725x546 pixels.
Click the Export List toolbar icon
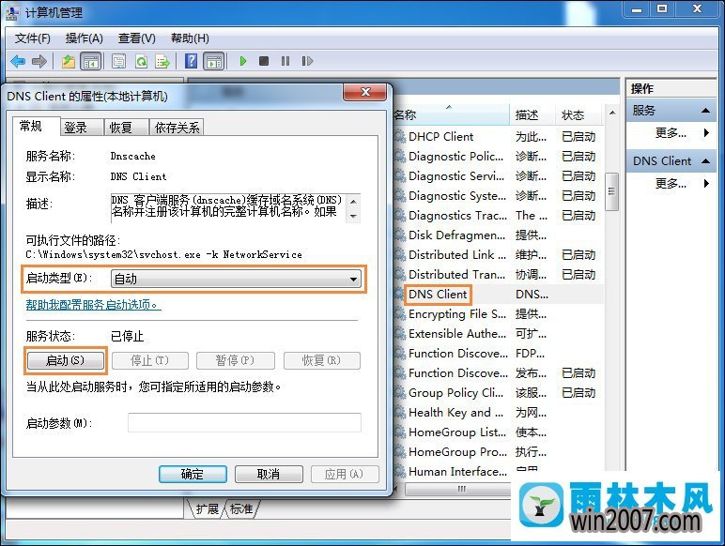click(162, 61)
